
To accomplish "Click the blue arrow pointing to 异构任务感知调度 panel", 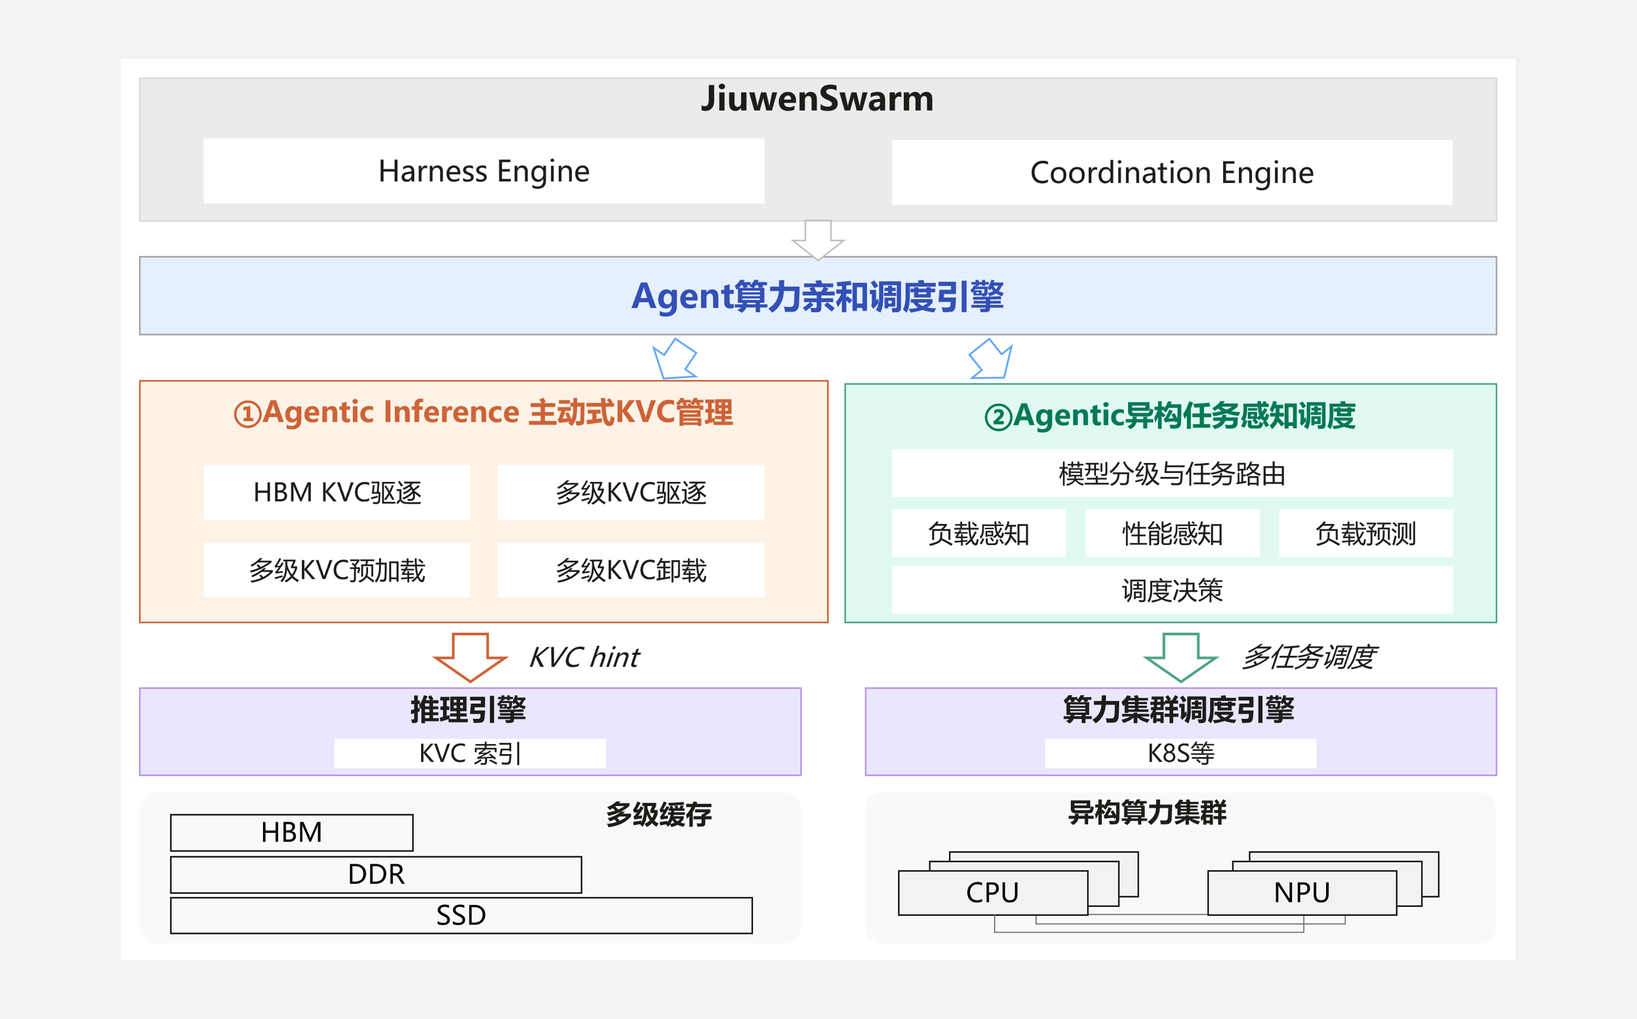I will (991, 359).
